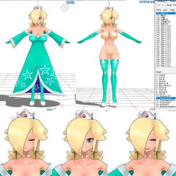Select morph '6 : Gloves off'

[x=166, y=88]
